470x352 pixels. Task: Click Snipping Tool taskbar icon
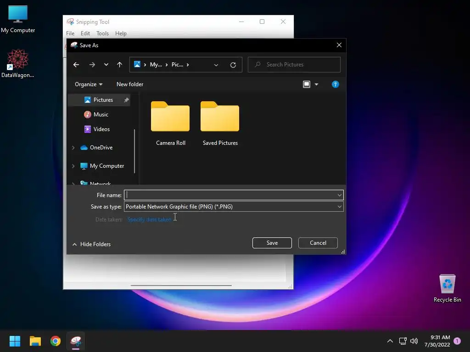(76, 341)
